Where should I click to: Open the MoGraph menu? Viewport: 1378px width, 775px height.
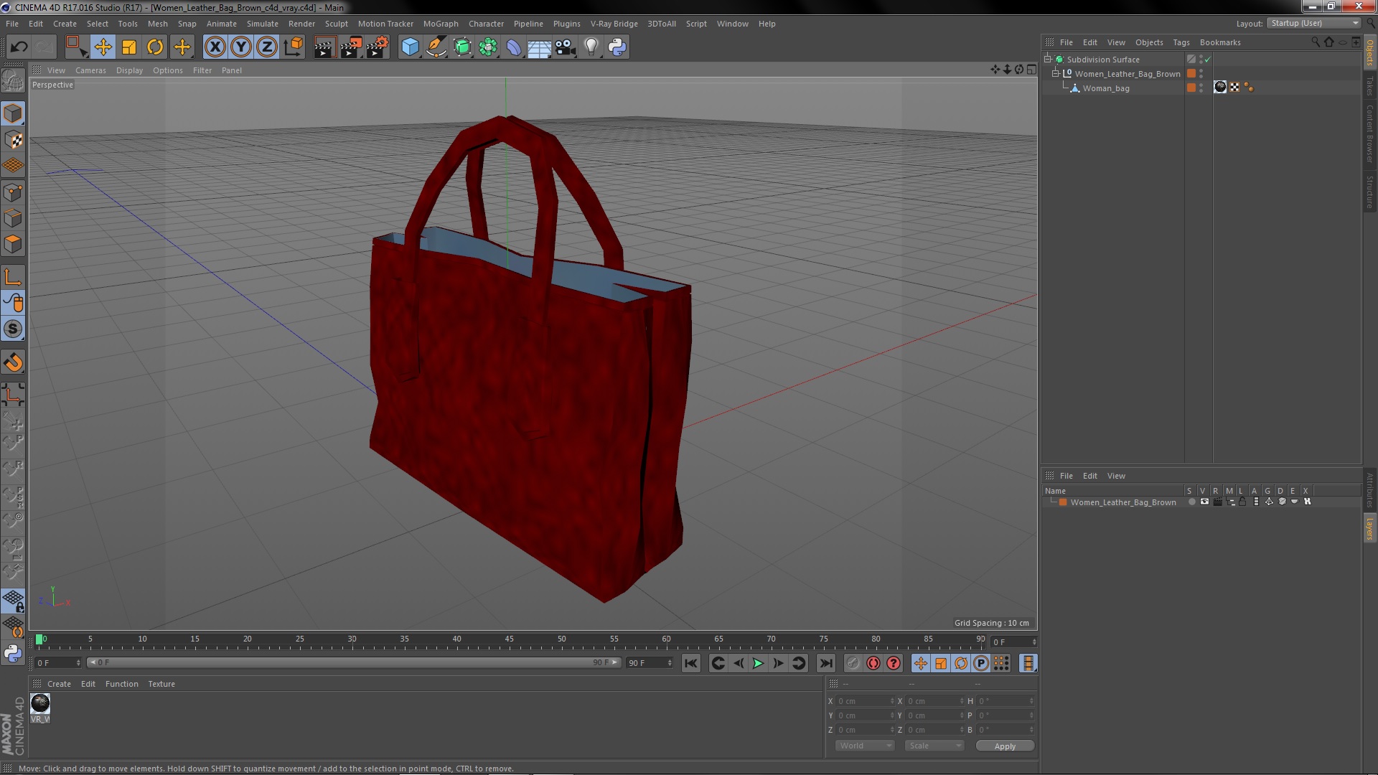(441, 24)
